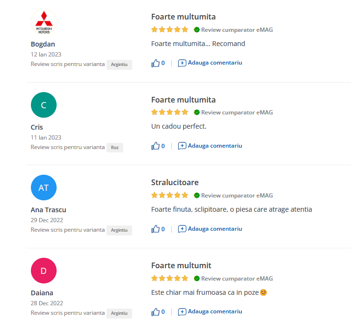Select the Argintiu variant tag on Bogdan's review

(119, 64)
